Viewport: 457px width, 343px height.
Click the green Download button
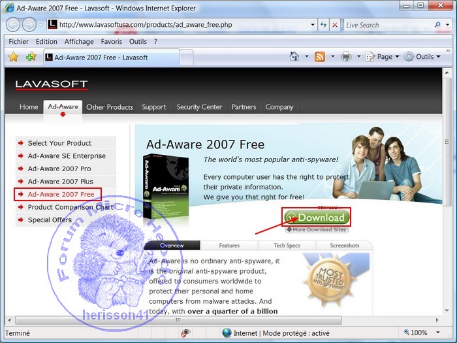click(x=316, y=218)
